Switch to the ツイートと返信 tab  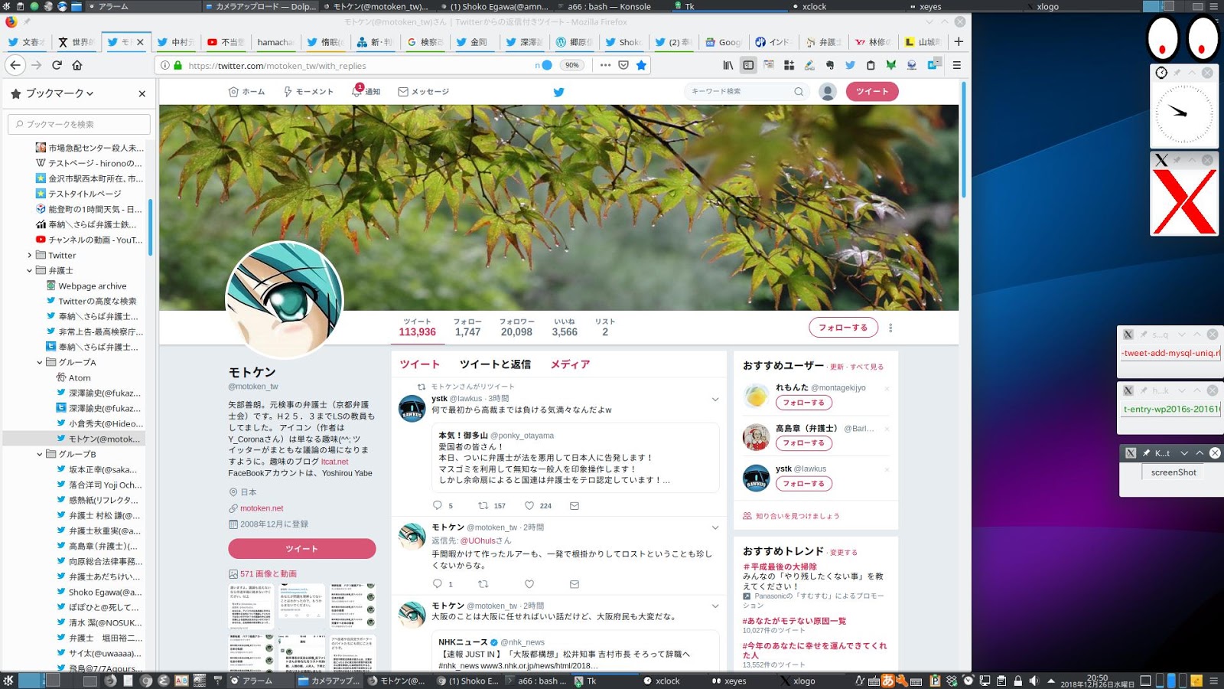[495, 364]
